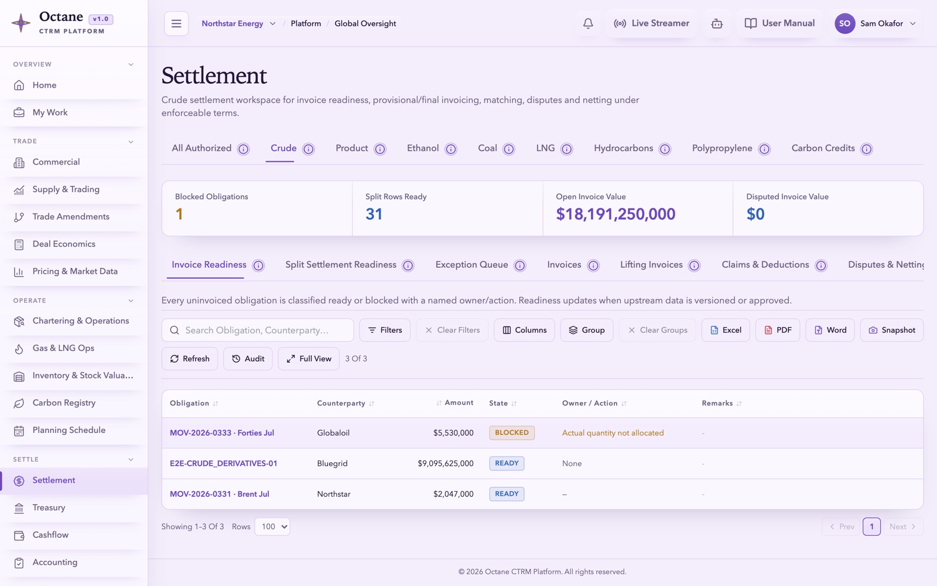Image resolution: width=937 pixels, height=586 pixels.
Task: Open the Live Streamer
Action: [651, 23]
